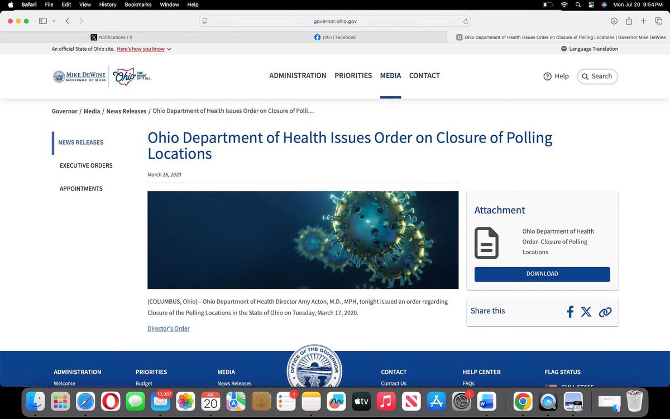
Task: Open Spotlight search in menu bar
Action: (x=578, y=4)
